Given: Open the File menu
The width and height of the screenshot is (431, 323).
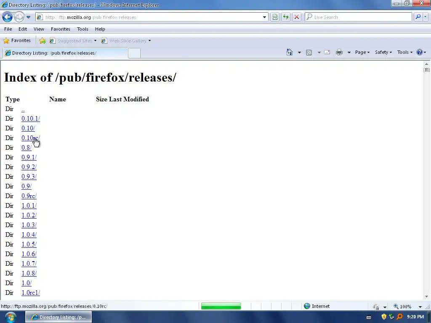Looking at the screenshot, I should 8,29.
